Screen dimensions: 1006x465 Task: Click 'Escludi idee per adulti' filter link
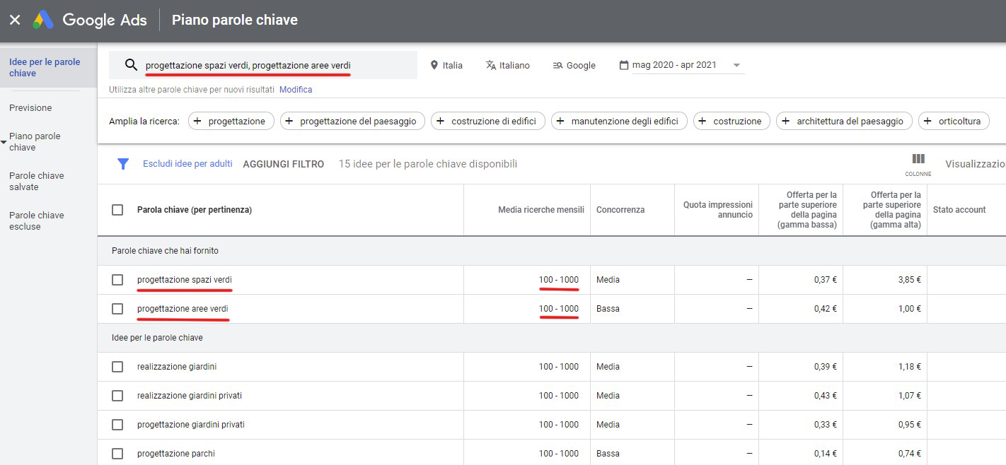(x=187, y=164)
